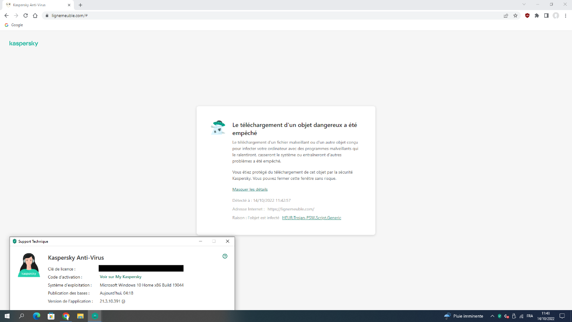Screen dimensions: 572x322
Task: Launch Microsoft Edge from taskbar
Action: [x=36, y=316]
